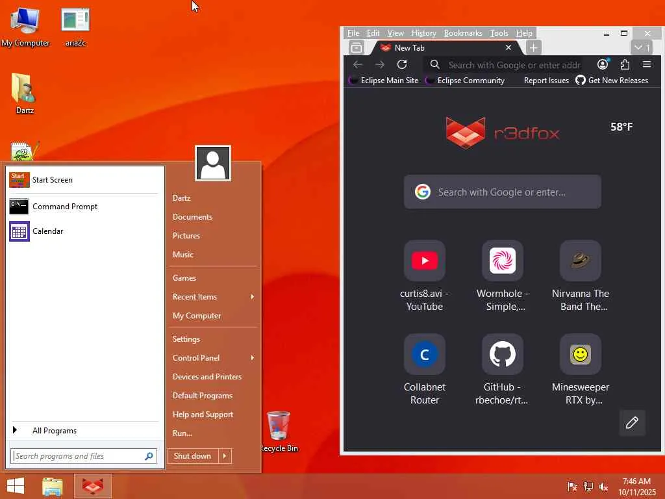Open the History menu

[x=423, y=33]
